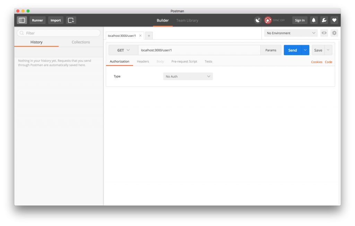Viewport: 355px width, 226px height.
Task: Expand the No Environment dropdown
Action: point(291,33)
